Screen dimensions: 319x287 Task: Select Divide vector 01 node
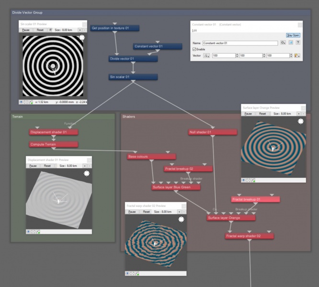pos(133,58)
